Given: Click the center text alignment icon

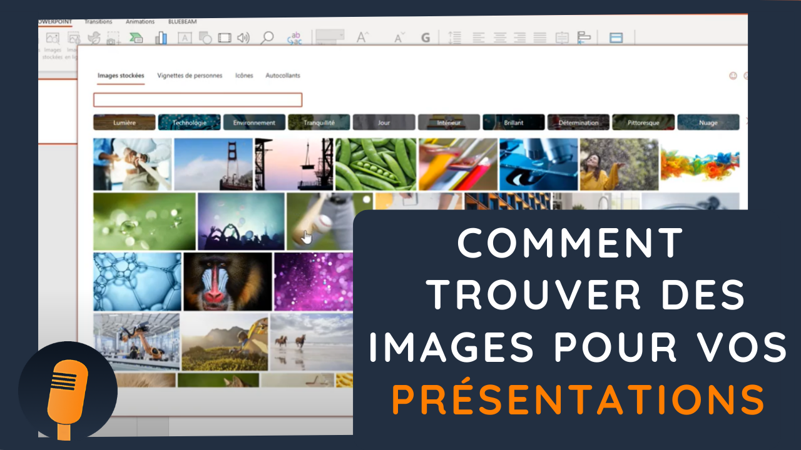Looking at the screenshot, I should tap(499, 38).
